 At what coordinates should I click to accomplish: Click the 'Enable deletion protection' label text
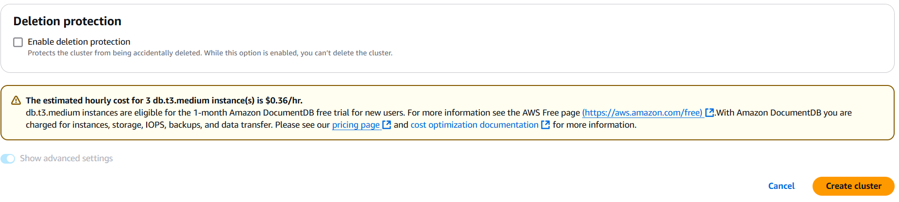point(79,42)
